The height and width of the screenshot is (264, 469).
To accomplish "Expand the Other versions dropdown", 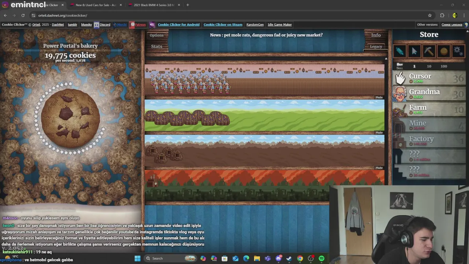I will [x=427, y=25].
